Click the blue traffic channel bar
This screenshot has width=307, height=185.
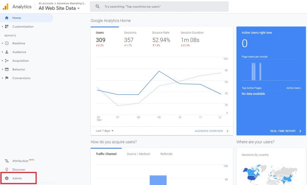(x=158, y=180)
